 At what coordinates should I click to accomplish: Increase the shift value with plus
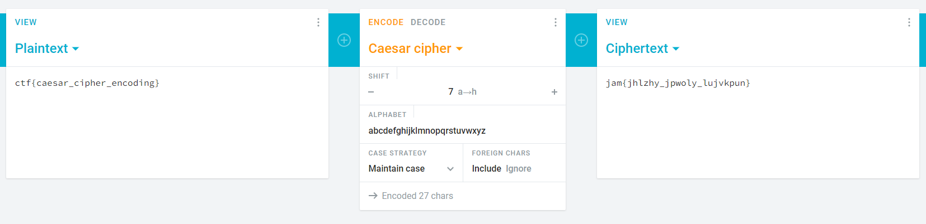pyautogui.click(x=554, y=92)
